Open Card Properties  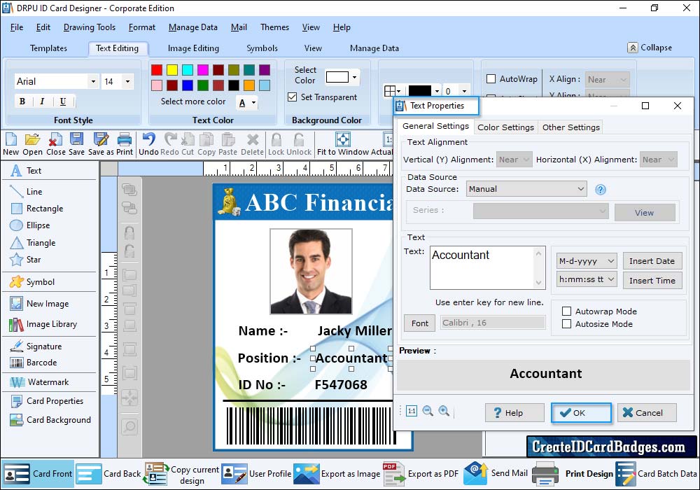coord(47,400)
